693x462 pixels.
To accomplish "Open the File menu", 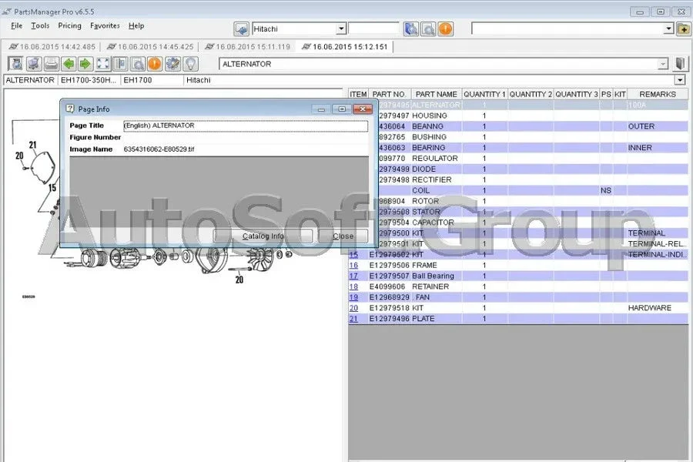I will 16,25.
